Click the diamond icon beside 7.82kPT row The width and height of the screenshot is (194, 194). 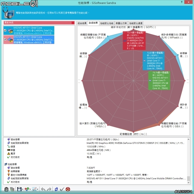pyautogui.click(x=9, y=168)
